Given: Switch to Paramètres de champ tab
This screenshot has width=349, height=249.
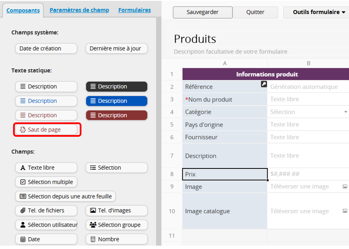Looking at the screenshot, I should pyautogui.click(x=79, y=10).
